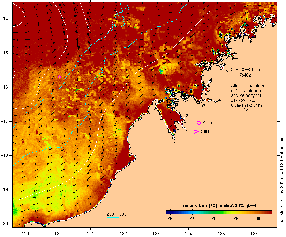Click the '200 1000m' isobath label
286x237 pixels.
118,214
